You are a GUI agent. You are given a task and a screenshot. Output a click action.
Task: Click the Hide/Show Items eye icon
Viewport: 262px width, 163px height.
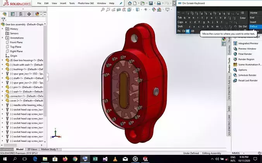click(146, 10)
